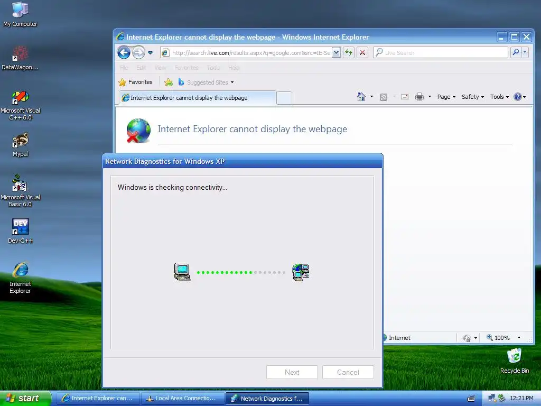Expand the Home button dropdown arrow
The width and height of the screenshot is (541, 406).
(371, 97)
